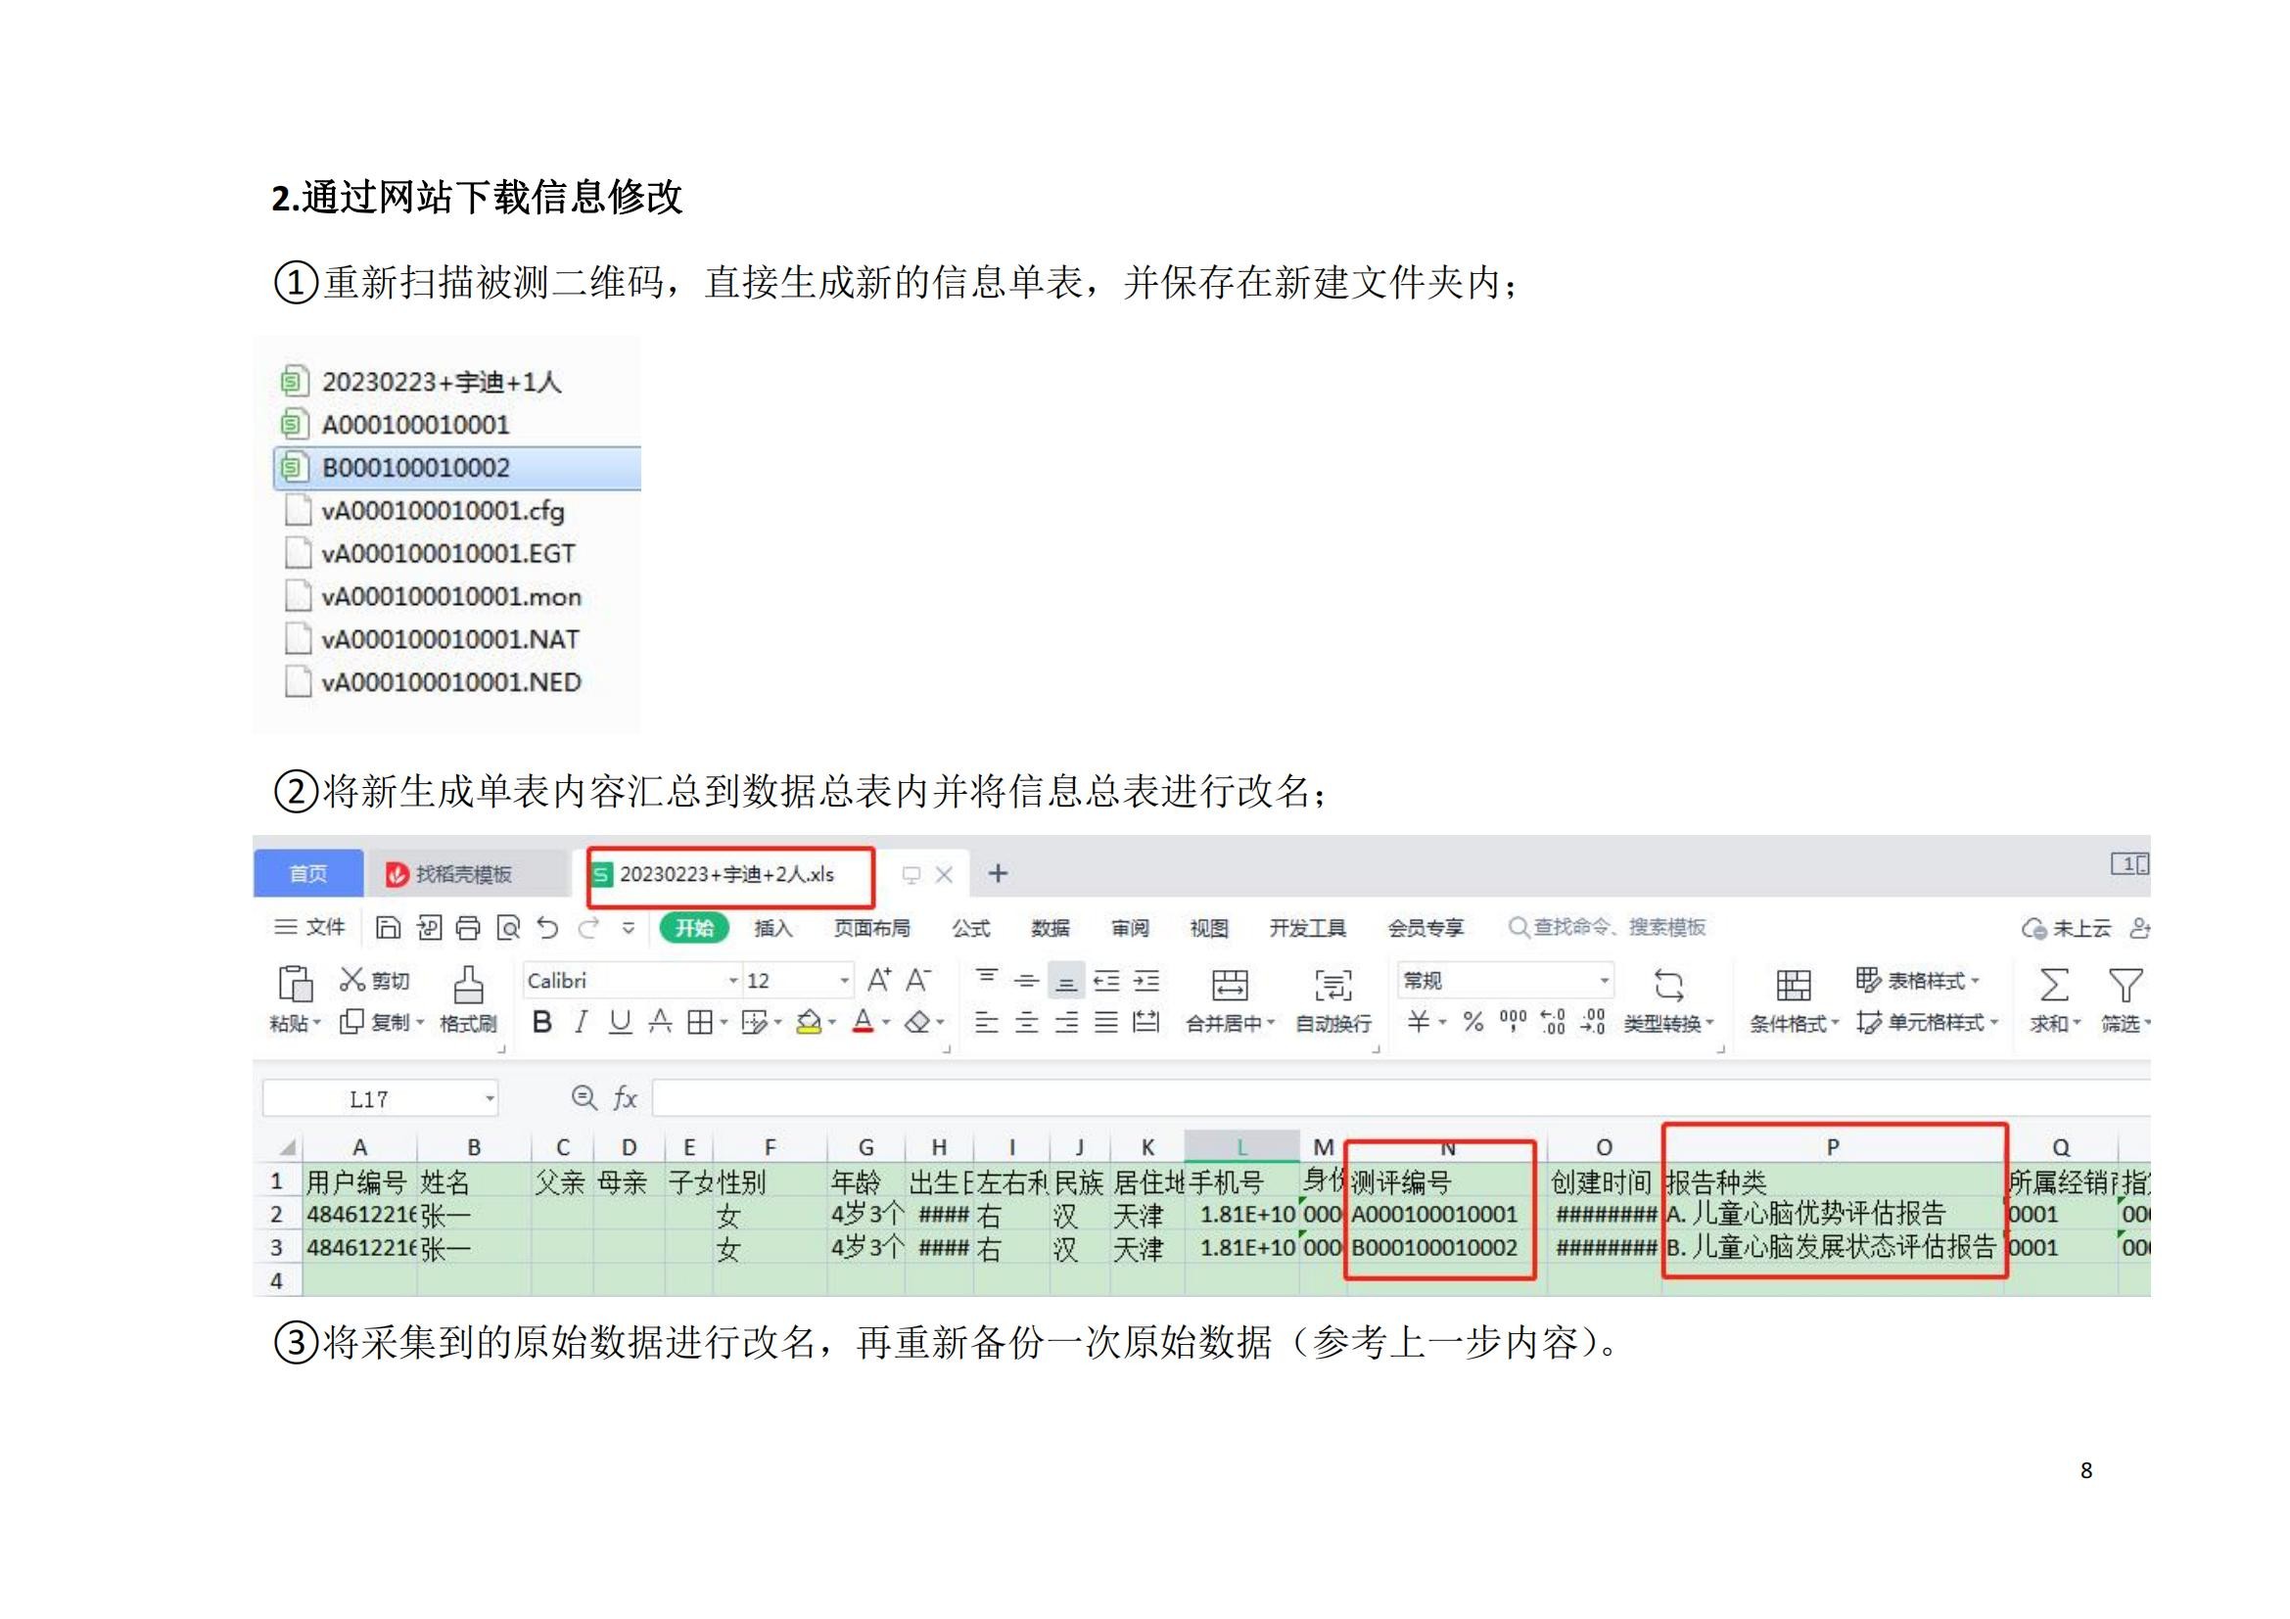
Task: Switch to the 页面布局 ribbon tab
Action: 871,928
